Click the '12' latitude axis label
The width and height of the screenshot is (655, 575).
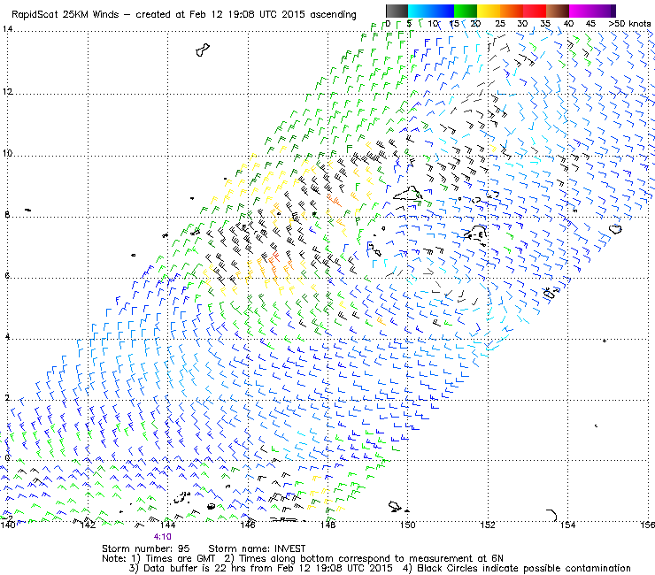tap(7, 91)
